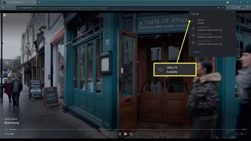This screenshot has height=141, width=251.
Task: Adjust the volume slider knob
Action: coord(12,134)
